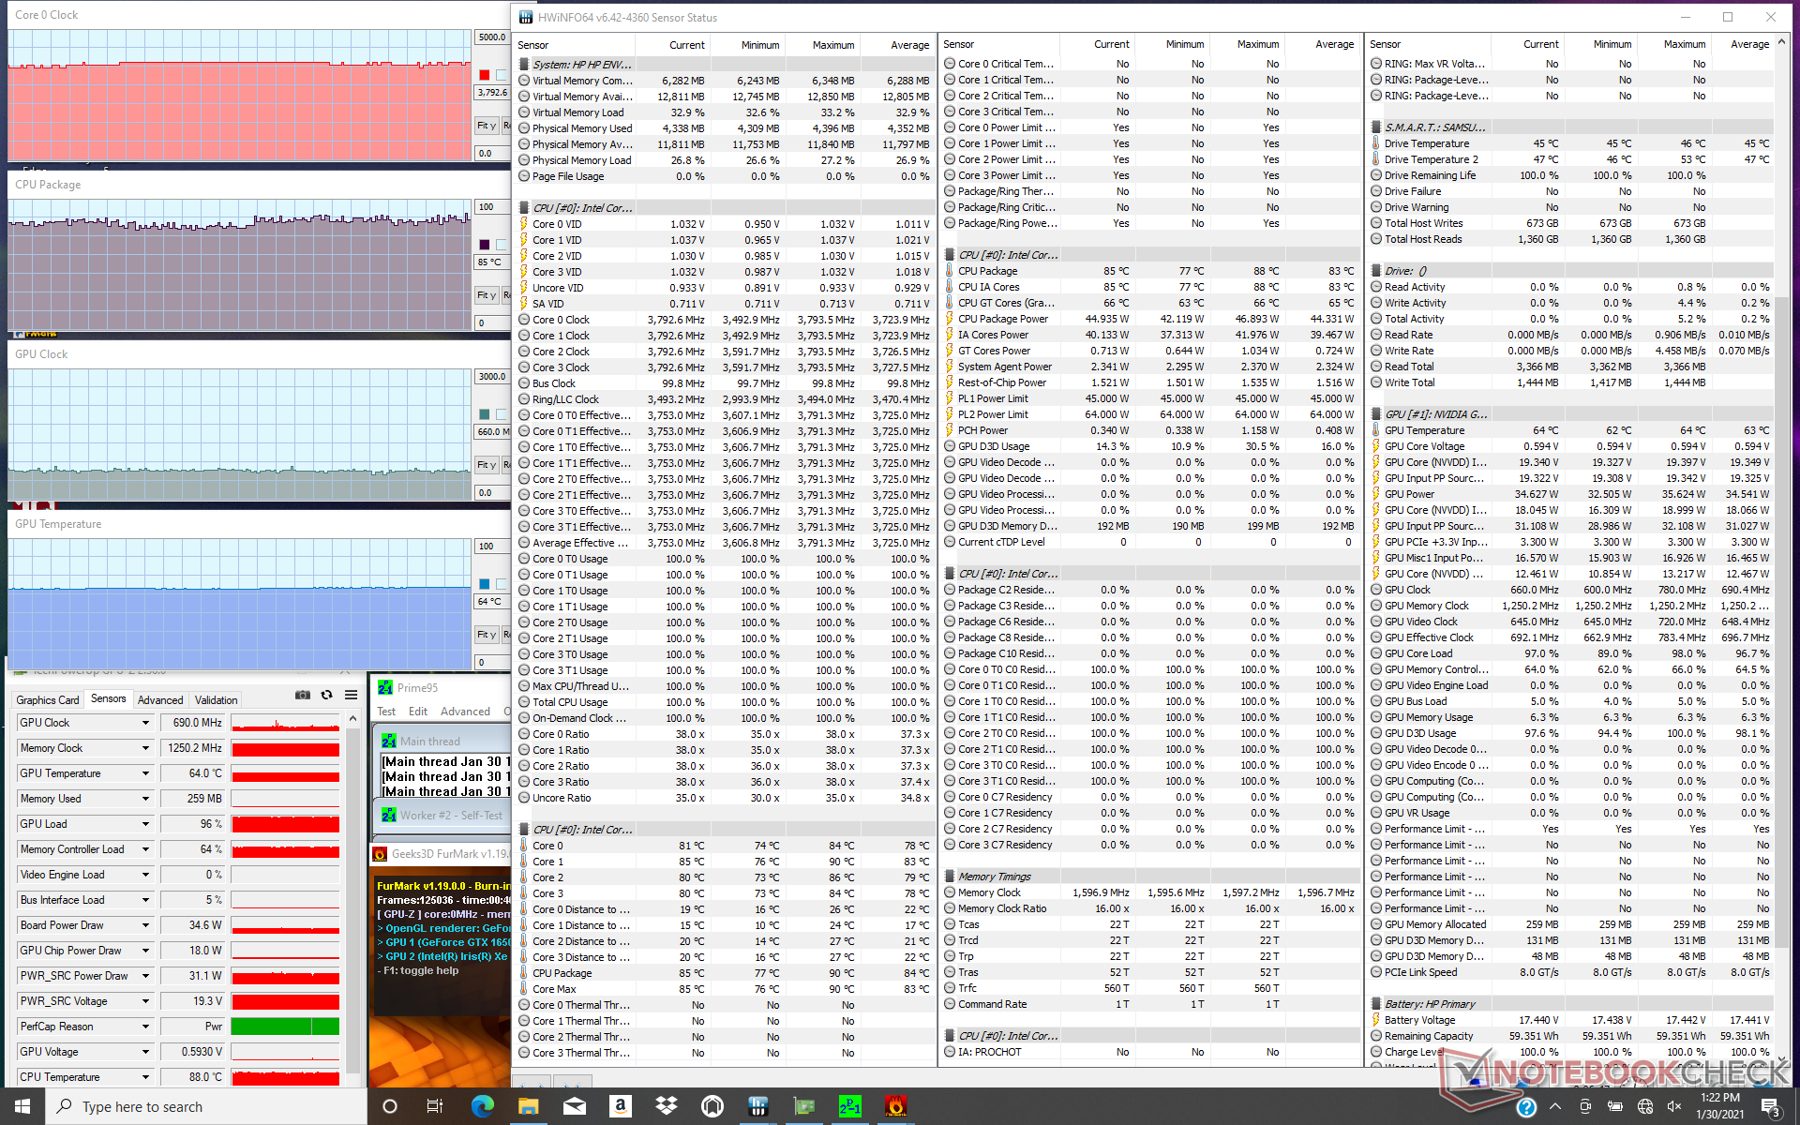Switch to the Graphics Card tab

48,700
